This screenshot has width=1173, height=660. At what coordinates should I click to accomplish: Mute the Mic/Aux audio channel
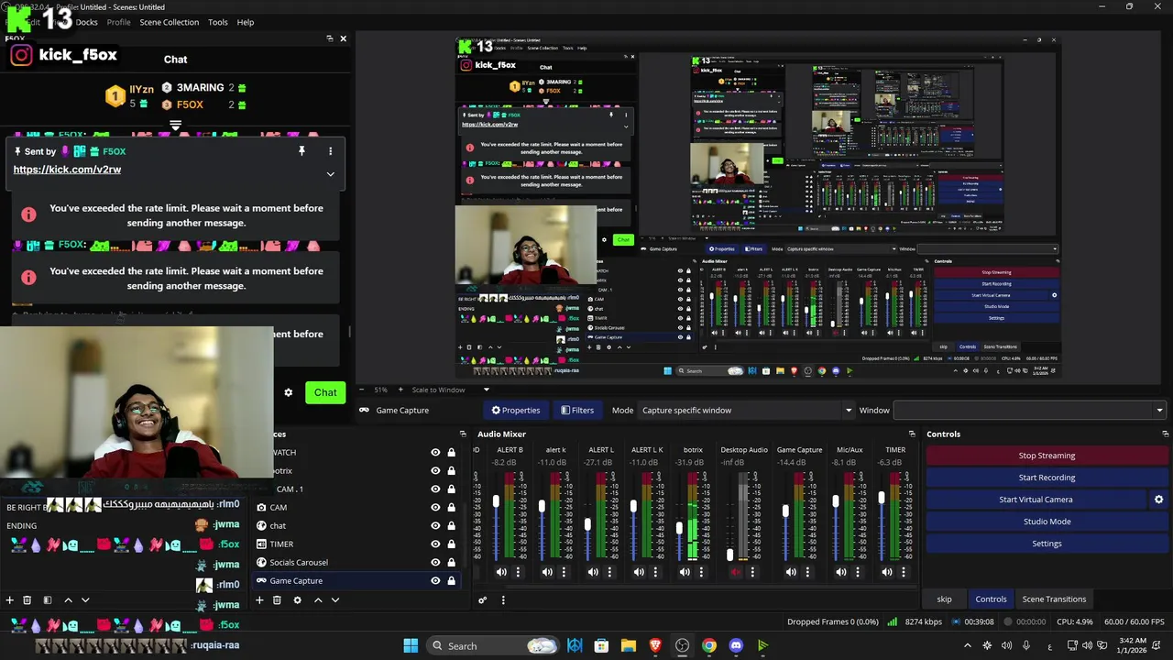(x=841, y=572)
